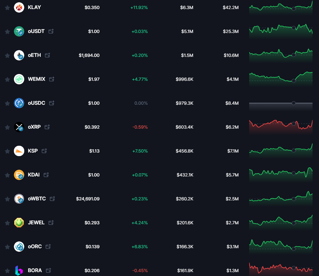Toggle oUSDC favorite star
The width and height of the screenshot is (319, 276).
[x=7, y=103]
